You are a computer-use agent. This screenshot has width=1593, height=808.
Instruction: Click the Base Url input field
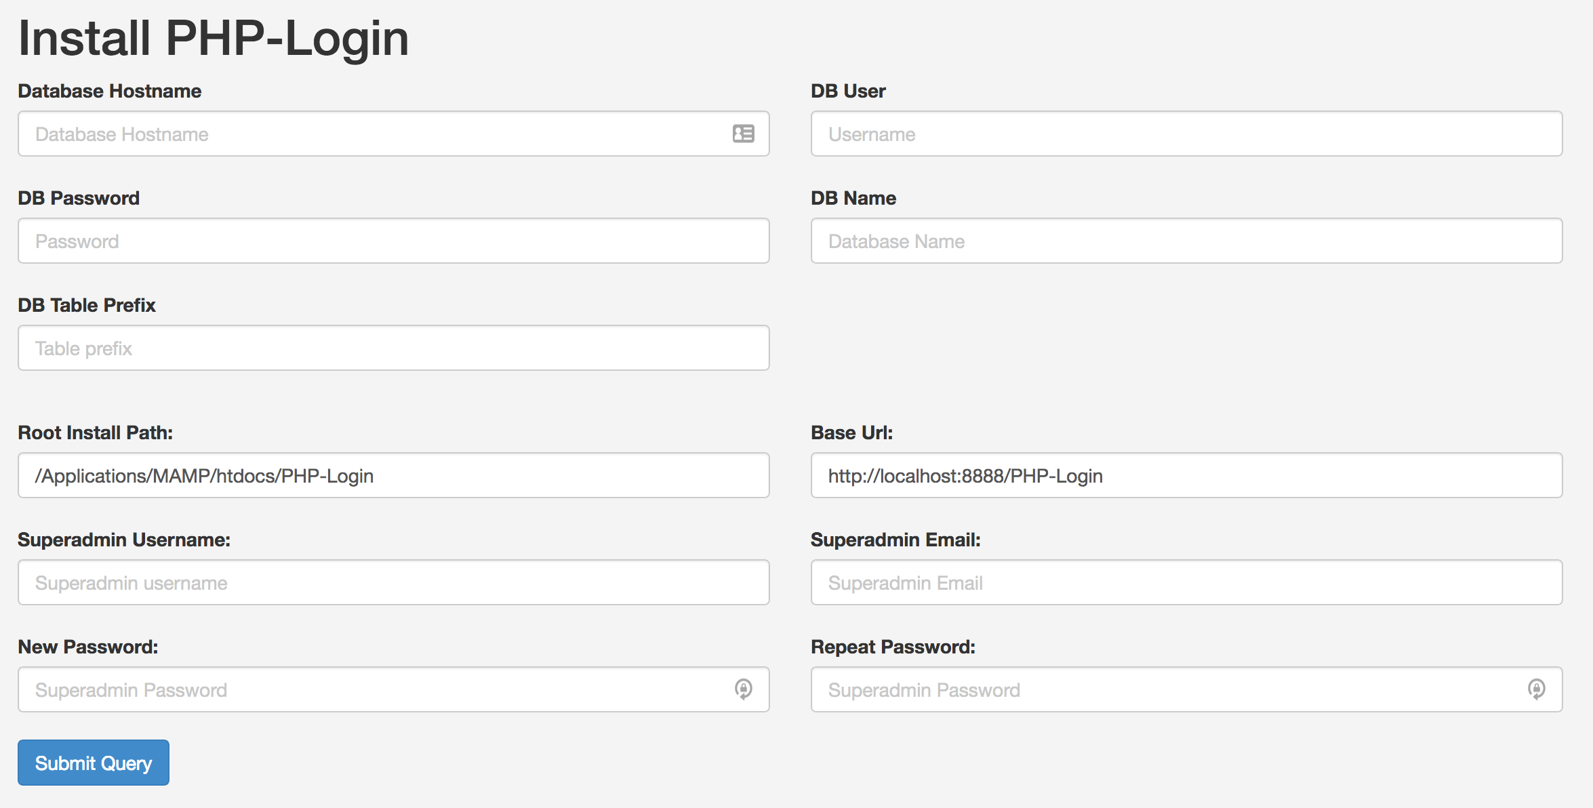click(1186, 475)
